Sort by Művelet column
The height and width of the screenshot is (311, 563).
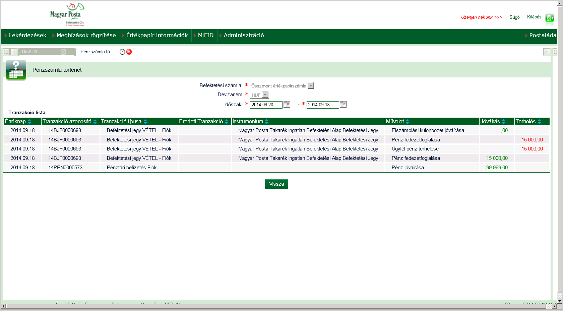[408, 122]
